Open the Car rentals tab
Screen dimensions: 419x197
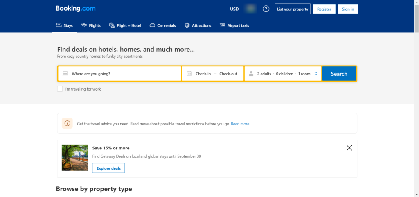(162, 25)
